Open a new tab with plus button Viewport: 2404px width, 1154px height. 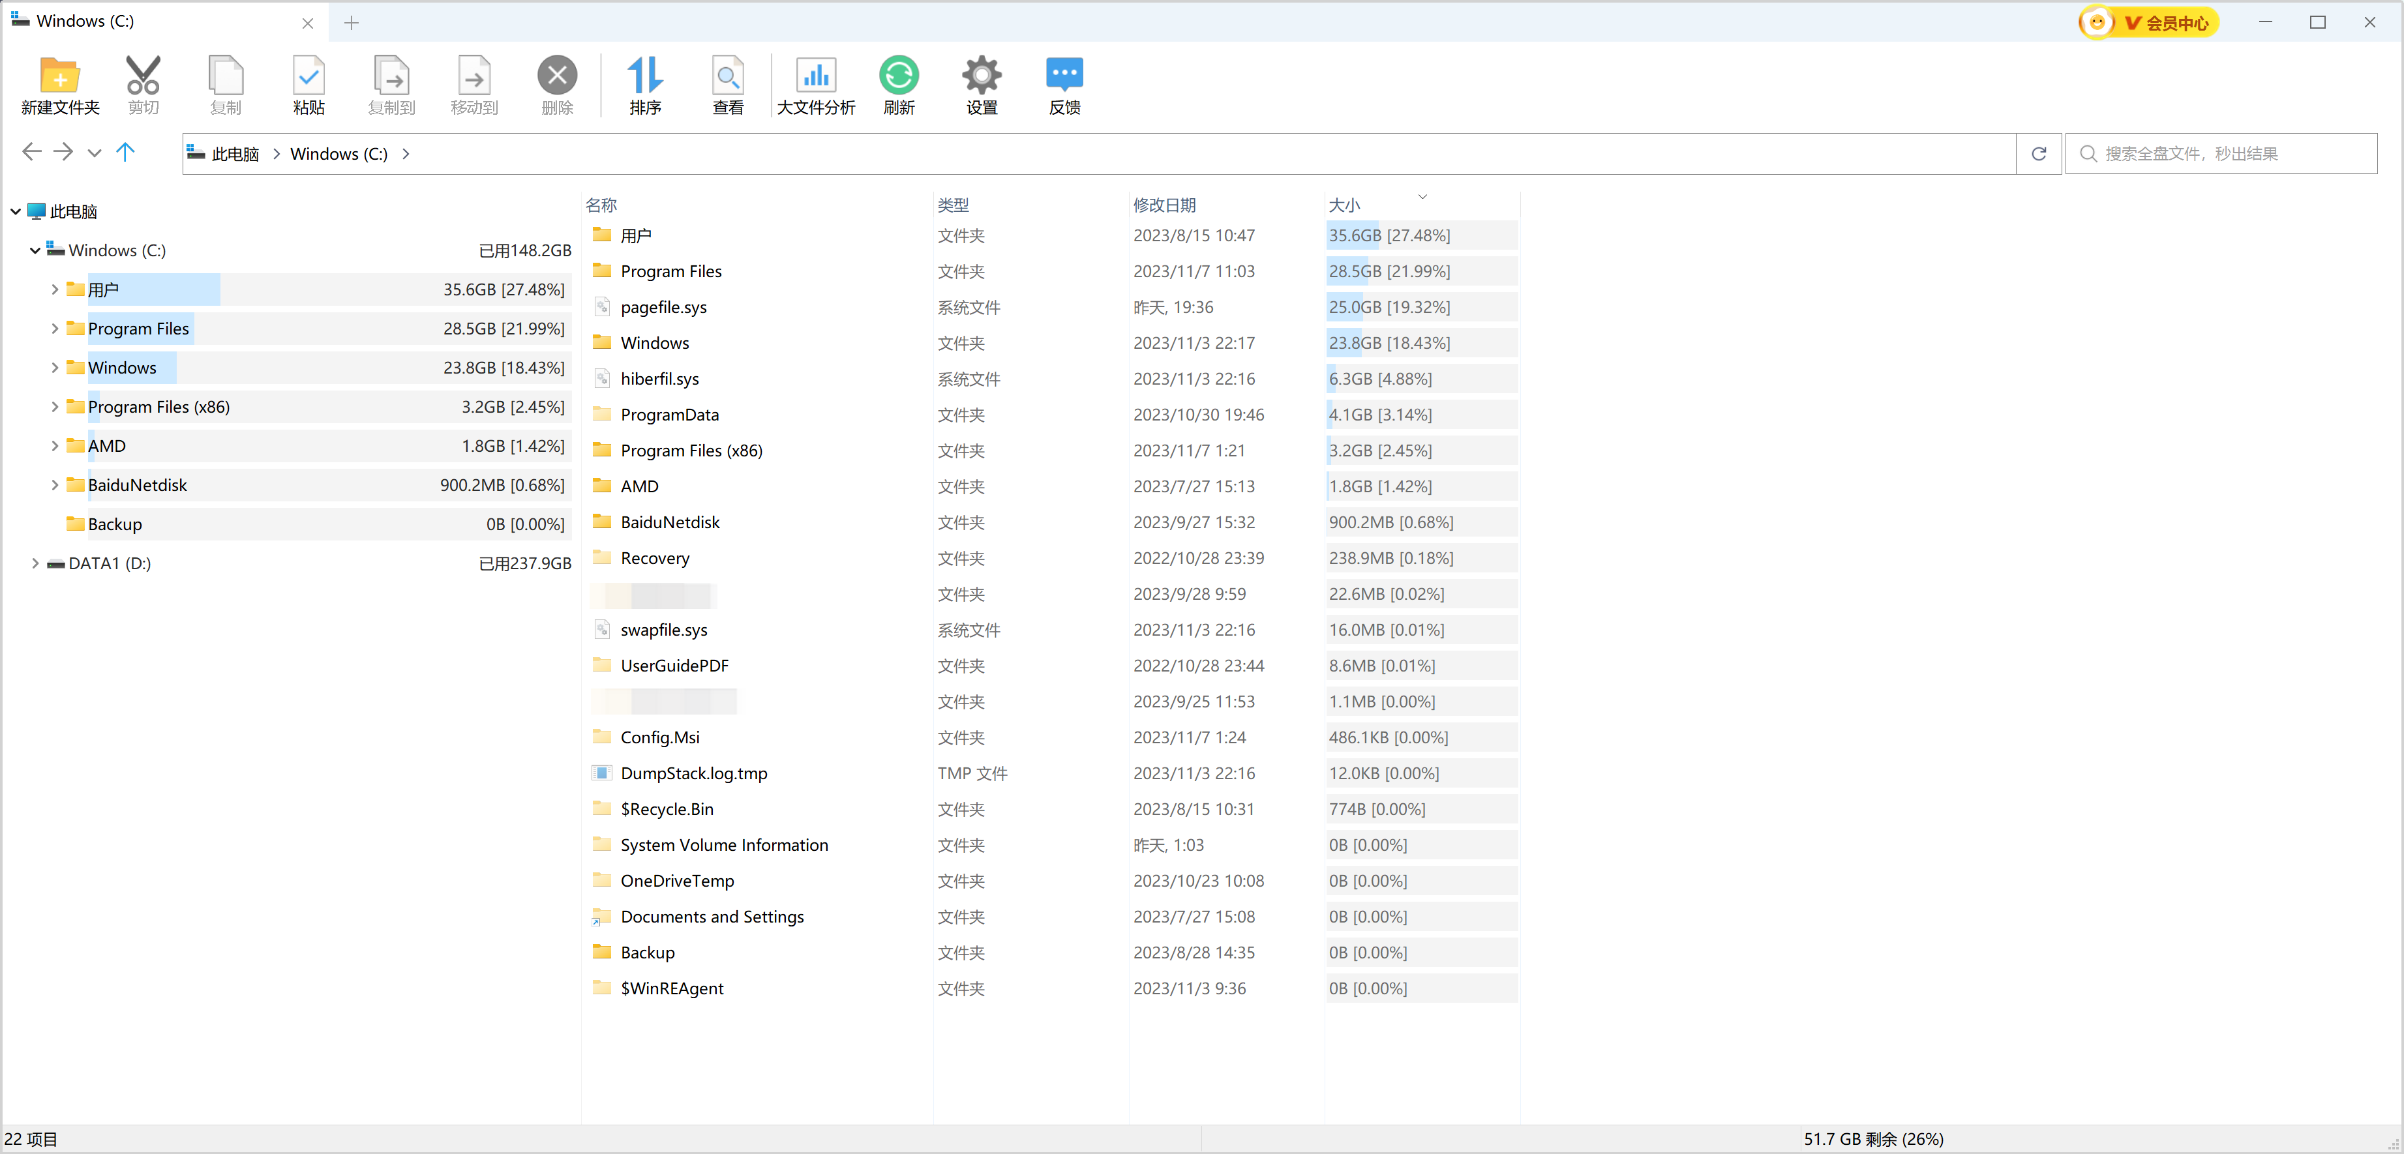tap(352, 22)
